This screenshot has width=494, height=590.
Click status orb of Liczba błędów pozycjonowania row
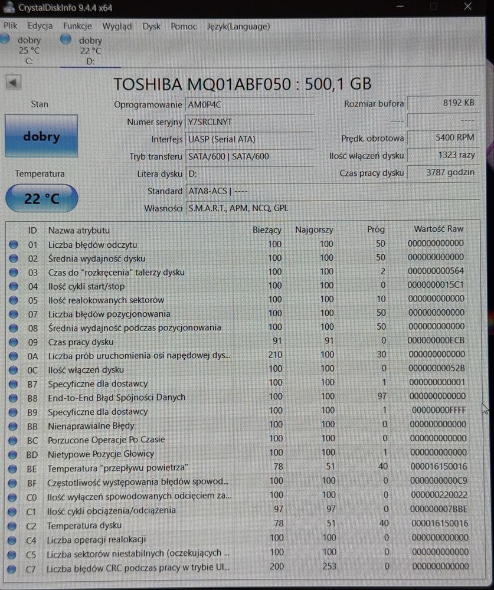pos(14,314)
